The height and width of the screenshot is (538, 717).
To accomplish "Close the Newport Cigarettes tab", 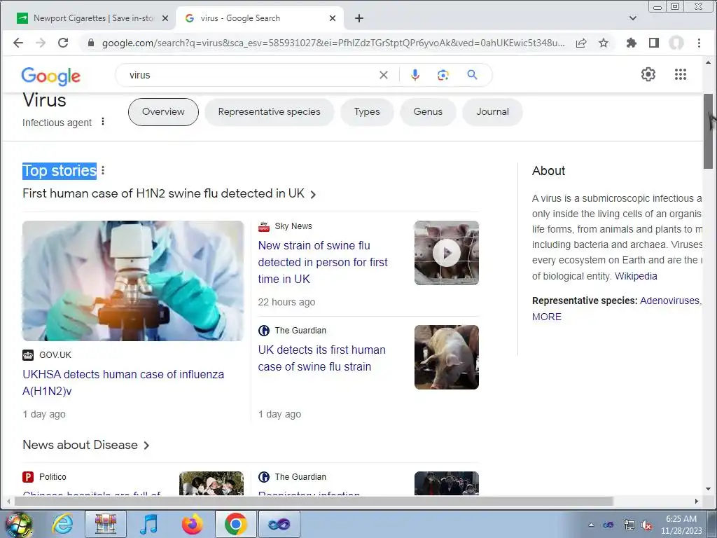I will tap(165, 18).
